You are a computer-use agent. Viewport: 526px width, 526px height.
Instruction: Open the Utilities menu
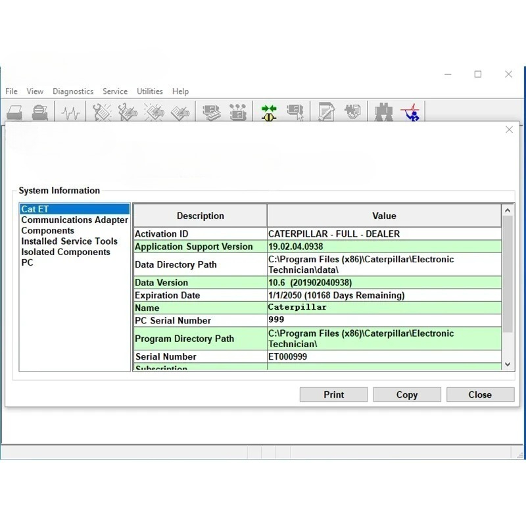(150, 91)
